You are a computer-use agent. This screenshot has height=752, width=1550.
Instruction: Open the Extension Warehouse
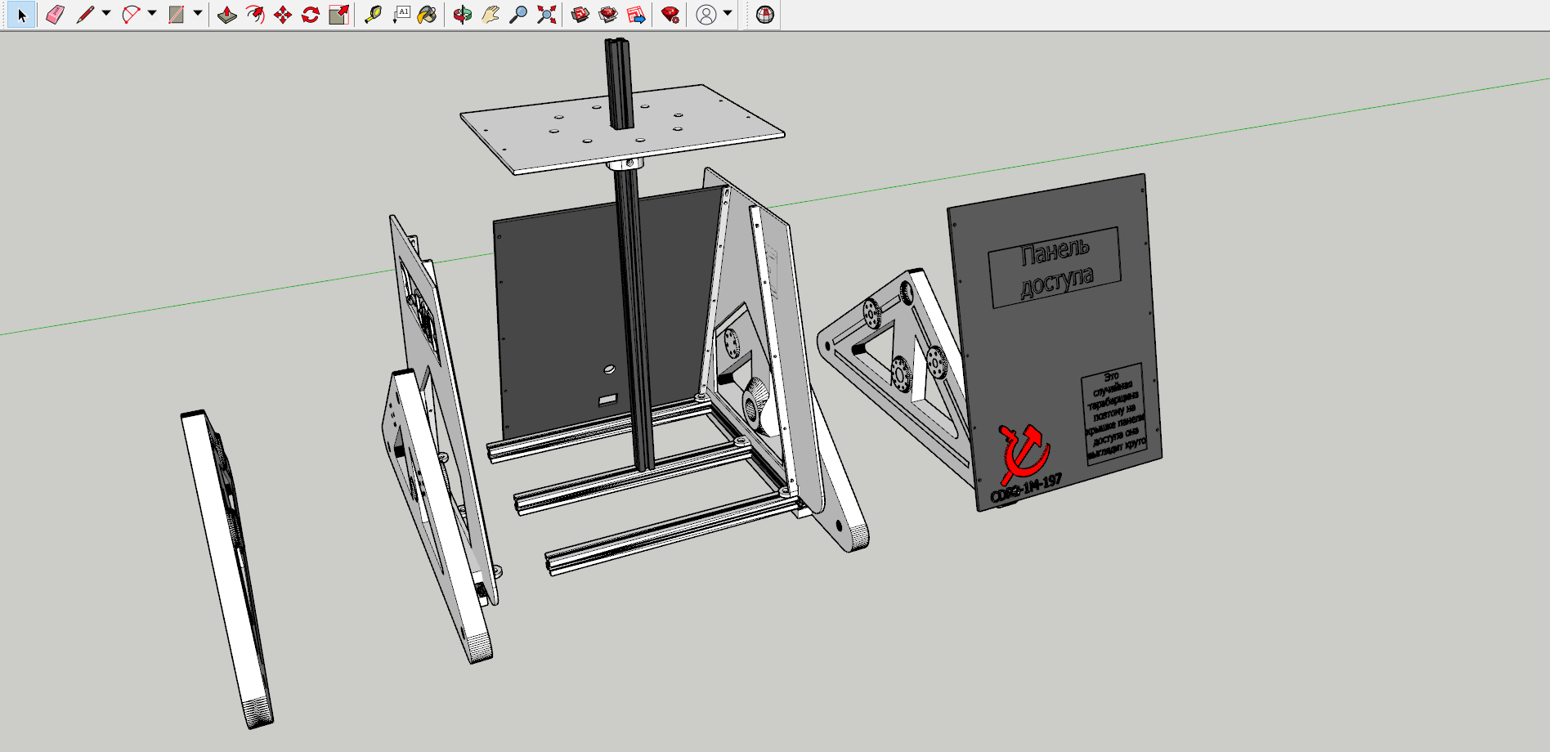click(607, 15)
